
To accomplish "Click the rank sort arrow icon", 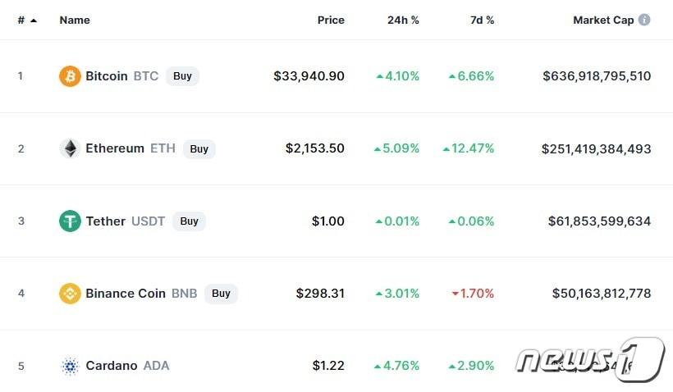I will coord(34,20).
